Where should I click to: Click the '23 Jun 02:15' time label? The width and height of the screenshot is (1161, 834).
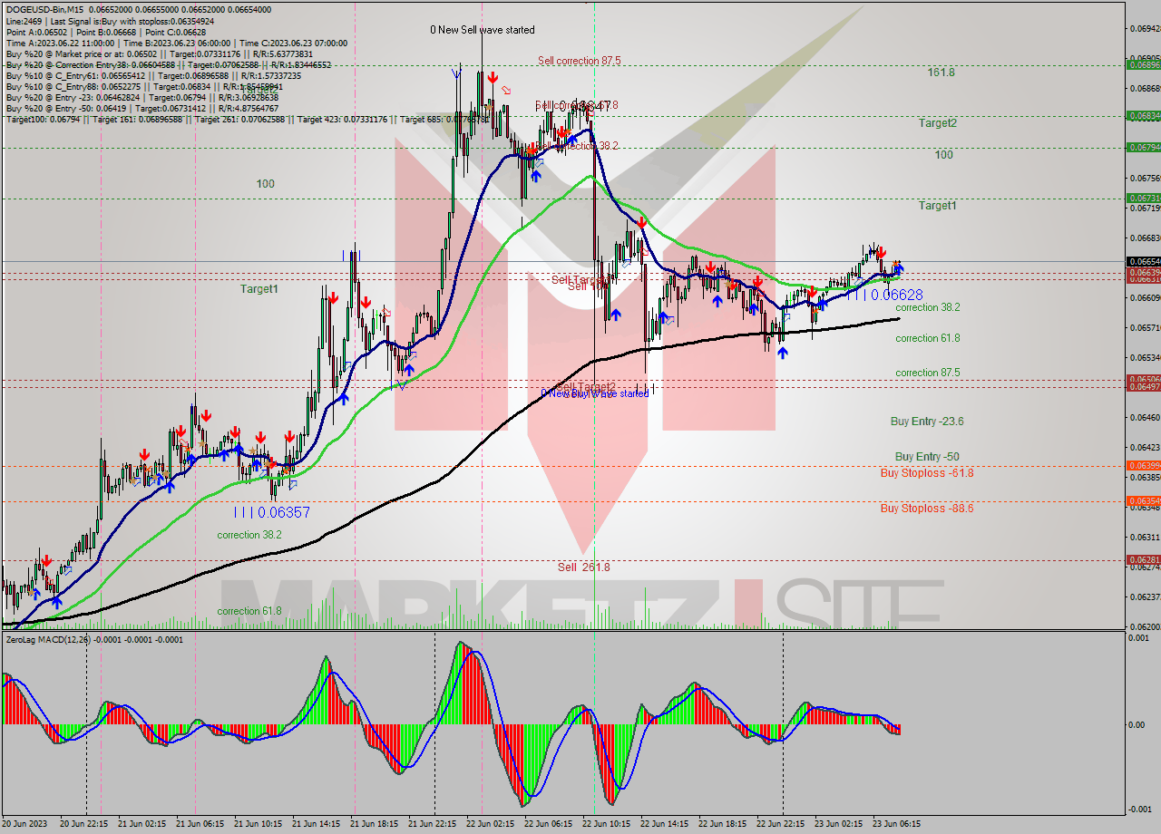coord(839,824)
